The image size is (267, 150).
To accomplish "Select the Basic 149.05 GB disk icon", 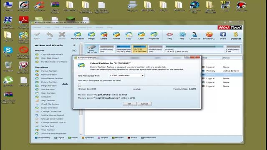I will (92, 49).
